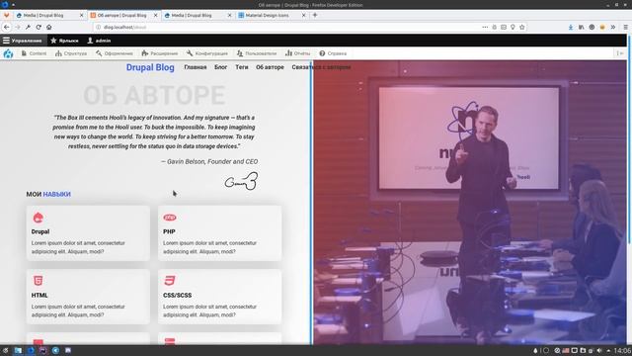Screen dimensions: 632x356
Task: Open the Пользователи admin section
Action: pos(257,53)
